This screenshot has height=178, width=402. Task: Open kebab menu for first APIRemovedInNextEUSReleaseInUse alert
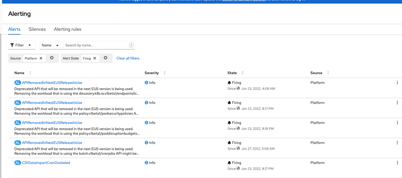[x=398, y=83]
